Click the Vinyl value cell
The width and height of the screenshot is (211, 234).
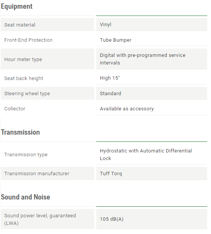point(152,25)
